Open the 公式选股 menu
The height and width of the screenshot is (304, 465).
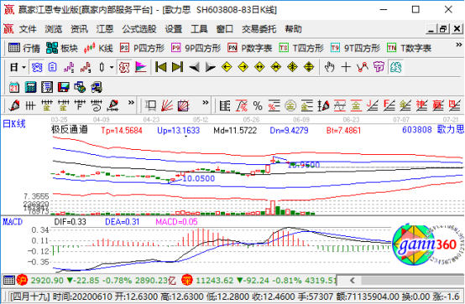(x=139, y=29)
